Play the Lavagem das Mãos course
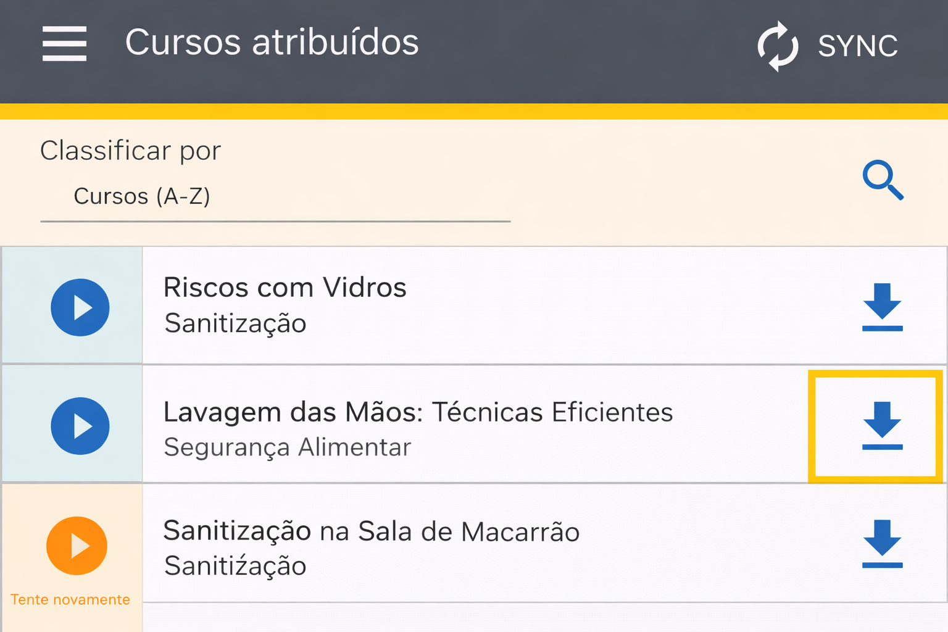This screenshot has height=632, width=948. tap(80, 426)
